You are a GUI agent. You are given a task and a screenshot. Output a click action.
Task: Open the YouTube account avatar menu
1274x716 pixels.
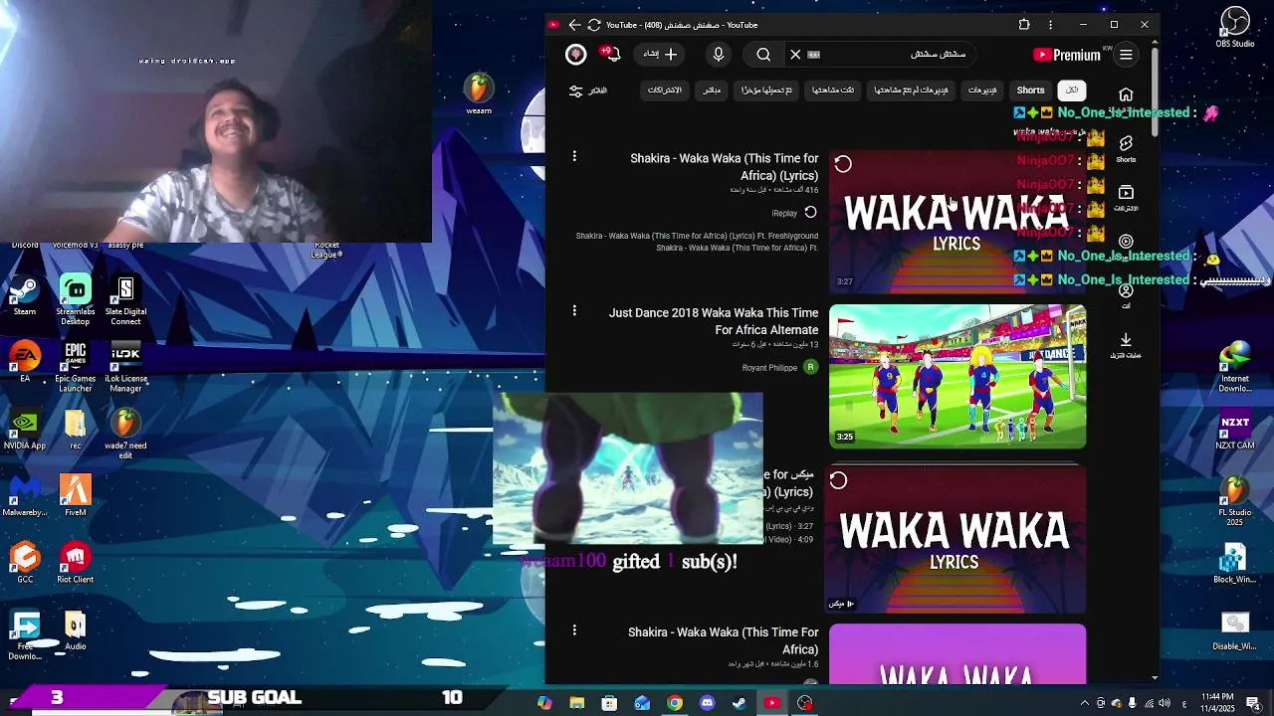575,55
